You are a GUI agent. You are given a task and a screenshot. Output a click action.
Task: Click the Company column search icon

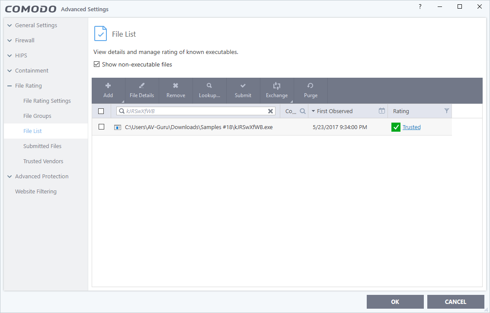click(x=302, y=111)
